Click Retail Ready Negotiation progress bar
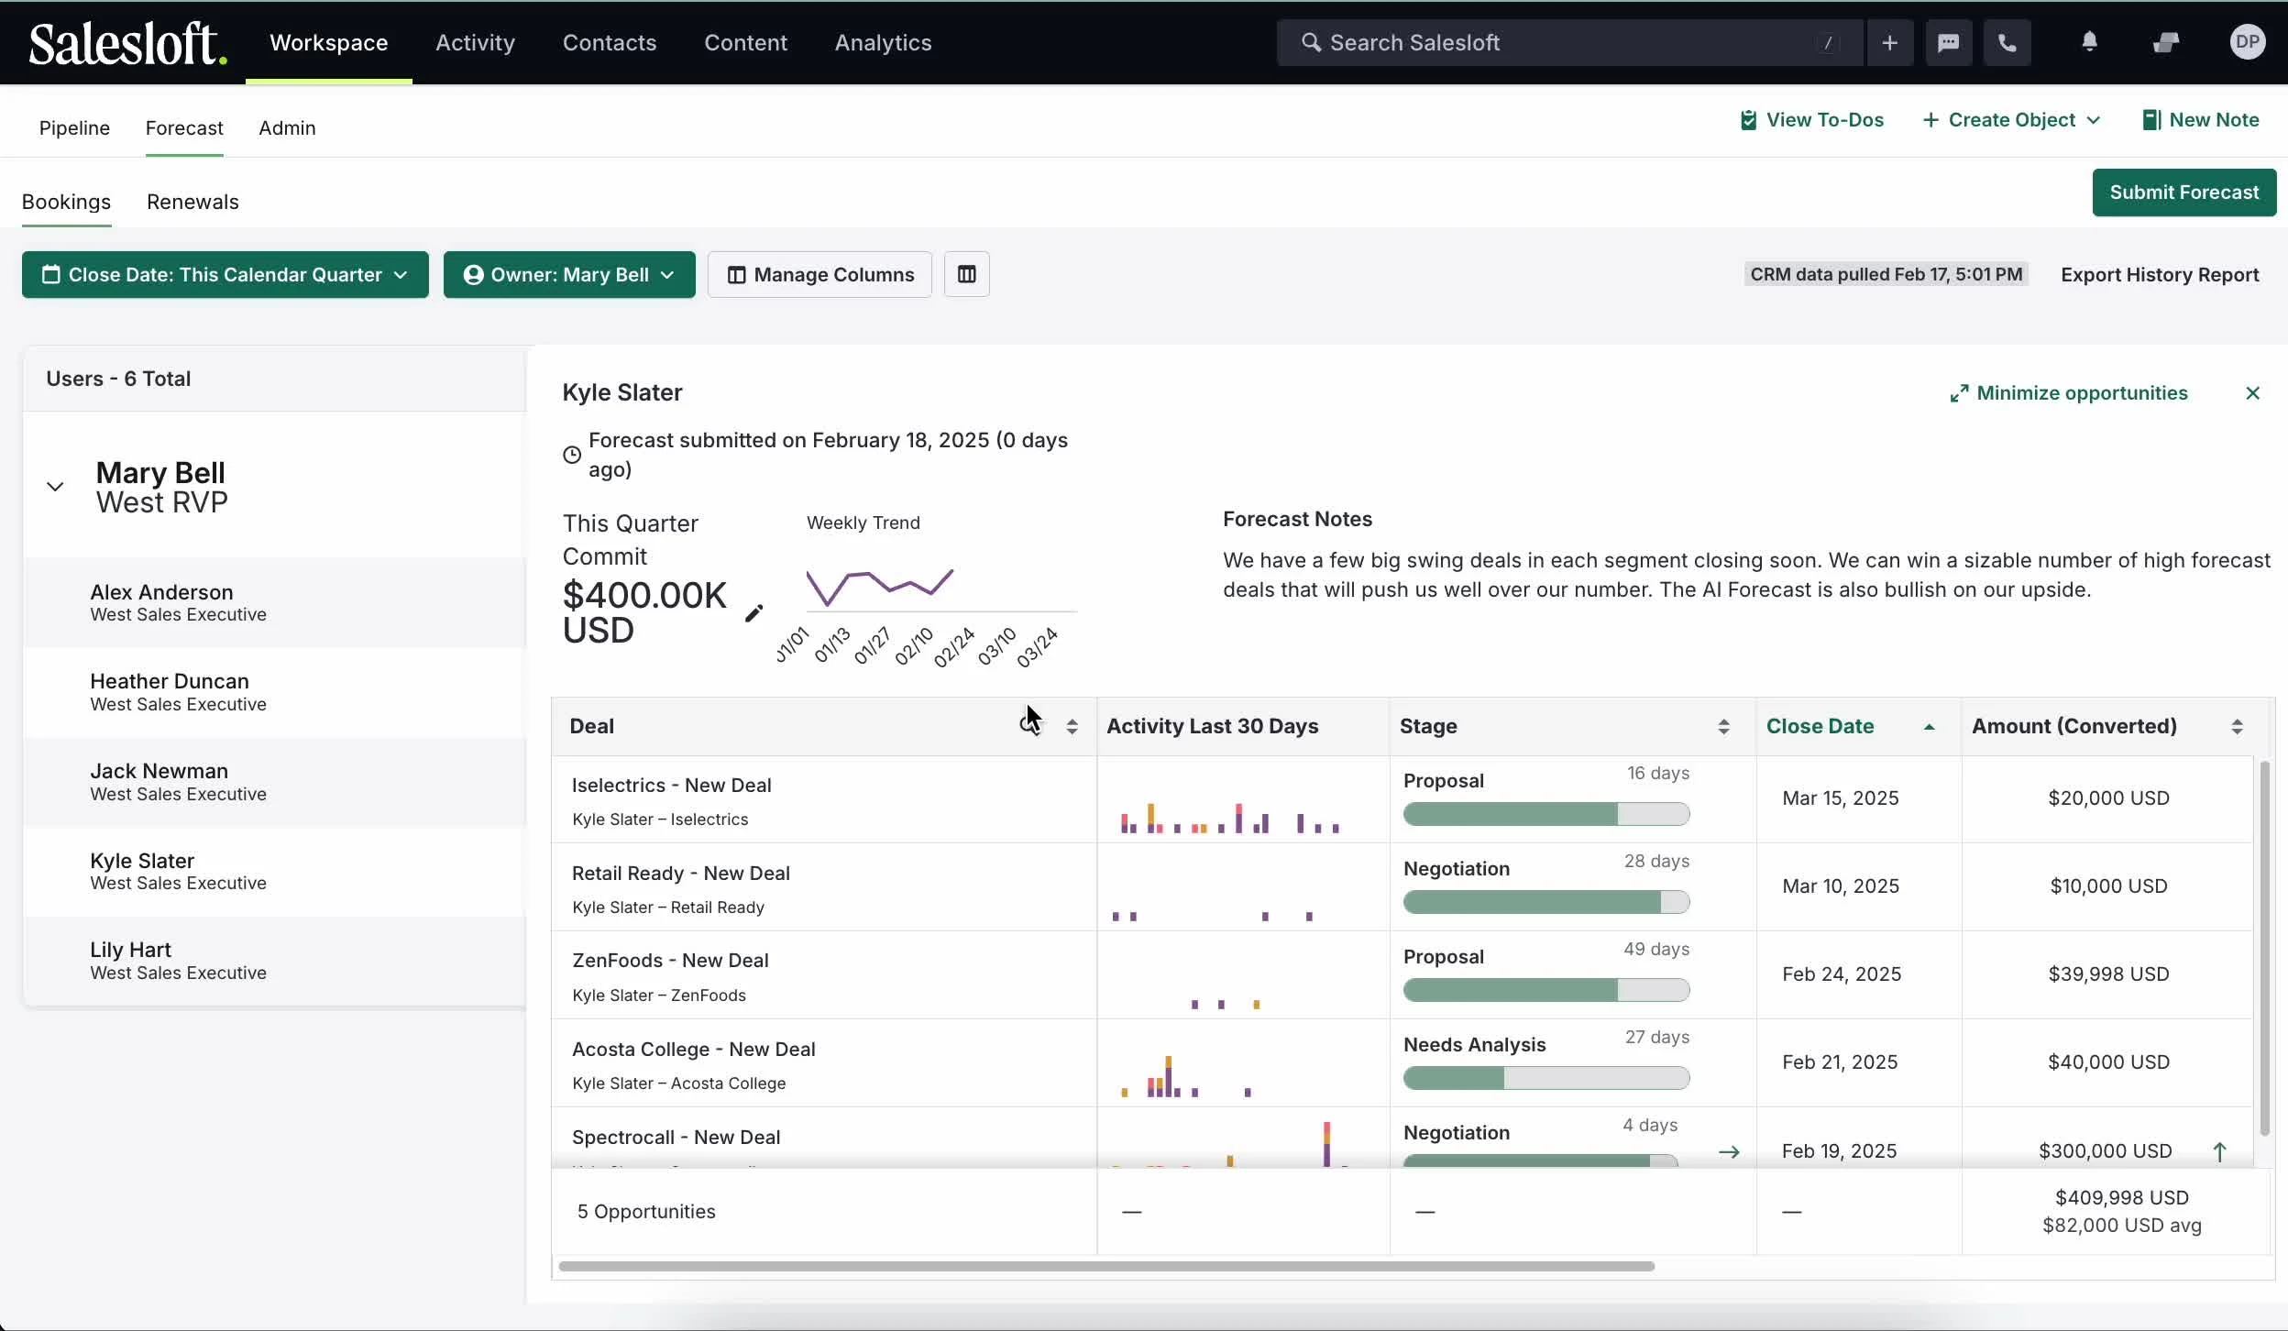 1546,902
